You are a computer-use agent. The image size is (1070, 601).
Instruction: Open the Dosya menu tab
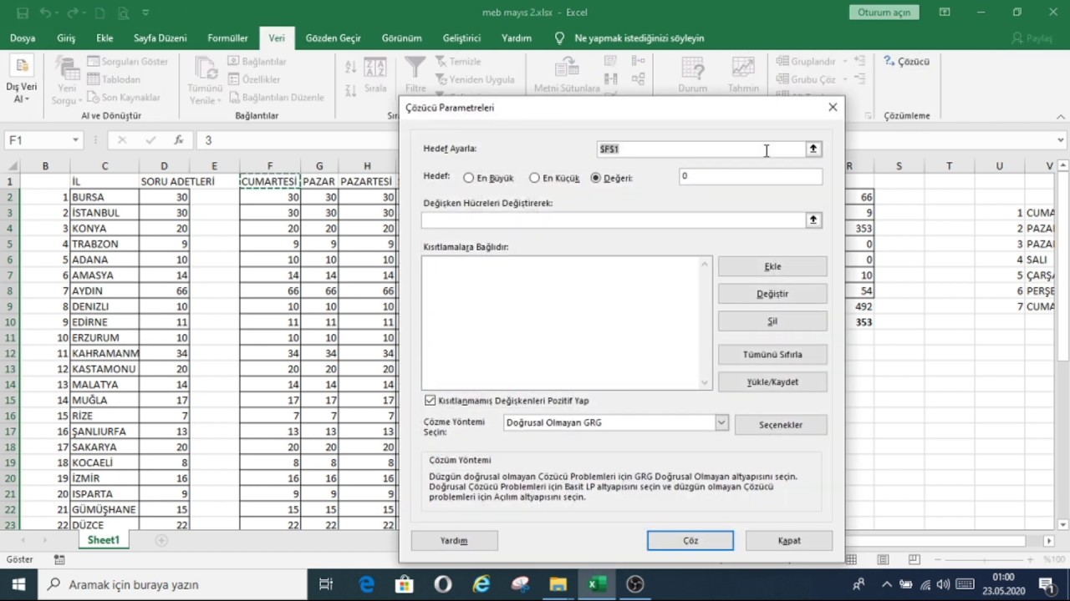pos(23,38)
